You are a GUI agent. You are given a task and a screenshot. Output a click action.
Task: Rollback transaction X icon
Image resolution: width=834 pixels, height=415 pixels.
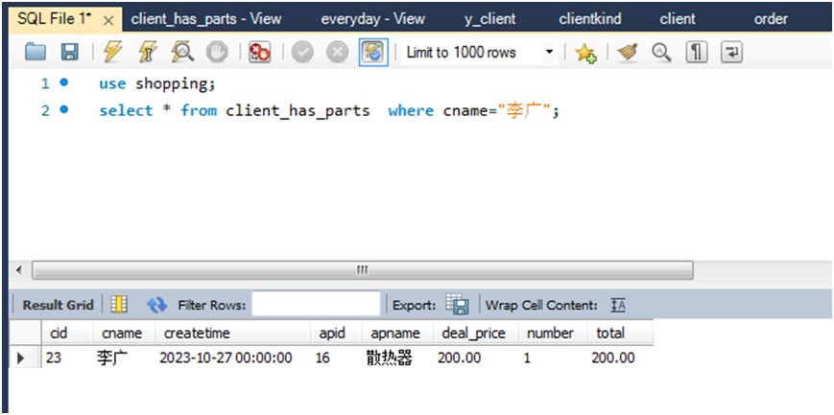pos(337,52)
